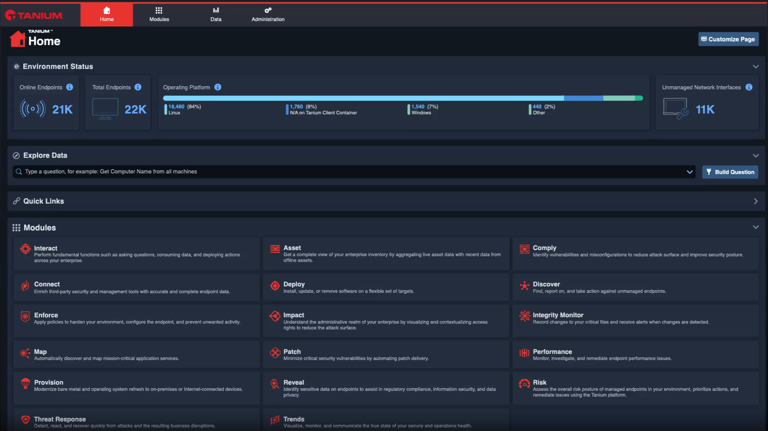This screenshot has width=768, height=431.
Task: Collapse the Environment Status section
Action: (x=755, y=66)
